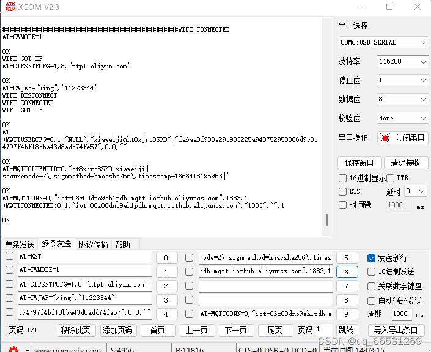Enable the 时间戳 checkbox
This screenshot has height=352, width=431.
pyautogui.click(x=342, y=205)
